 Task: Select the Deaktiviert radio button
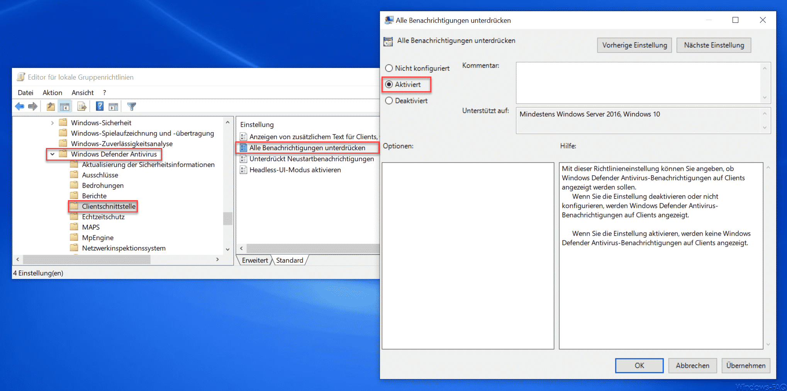[x=389, y=100]
